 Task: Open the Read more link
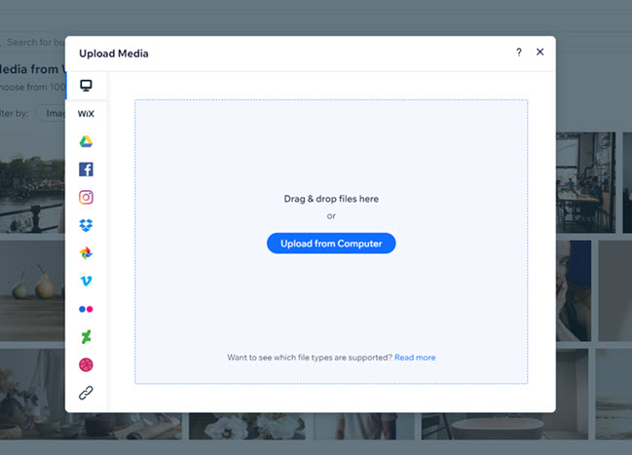(x=415, y=358)
